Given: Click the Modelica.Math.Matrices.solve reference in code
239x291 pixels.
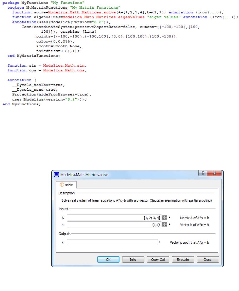Looking at the screenshot, I should point(82,12).
